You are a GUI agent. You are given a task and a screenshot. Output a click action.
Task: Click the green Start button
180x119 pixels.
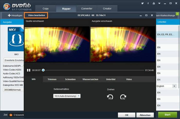167,115
